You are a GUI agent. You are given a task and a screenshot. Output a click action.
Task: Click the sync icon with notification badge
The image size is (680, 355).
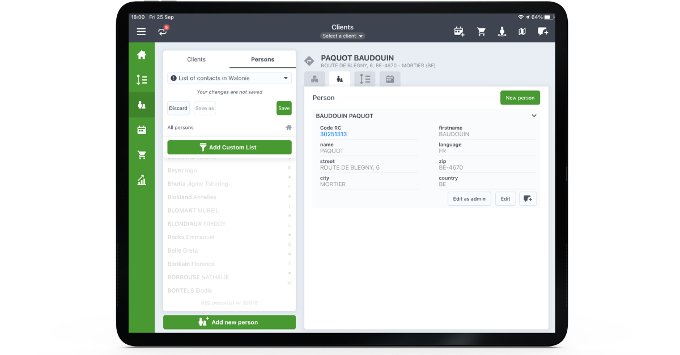[x=163, y=32]
